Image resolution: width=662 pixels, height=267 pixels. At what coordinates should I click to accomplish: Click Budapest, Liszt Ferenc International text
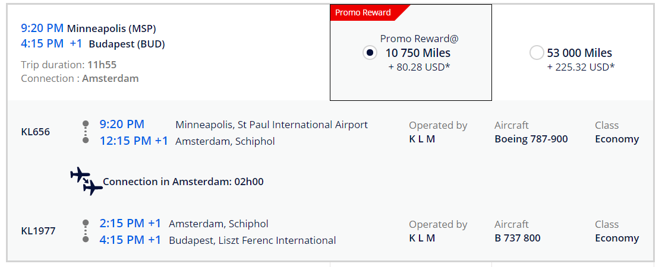(x=253, y=240)
